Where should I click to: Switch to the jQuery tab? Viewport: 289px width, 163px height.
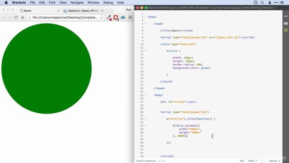(x=39, y=11)
